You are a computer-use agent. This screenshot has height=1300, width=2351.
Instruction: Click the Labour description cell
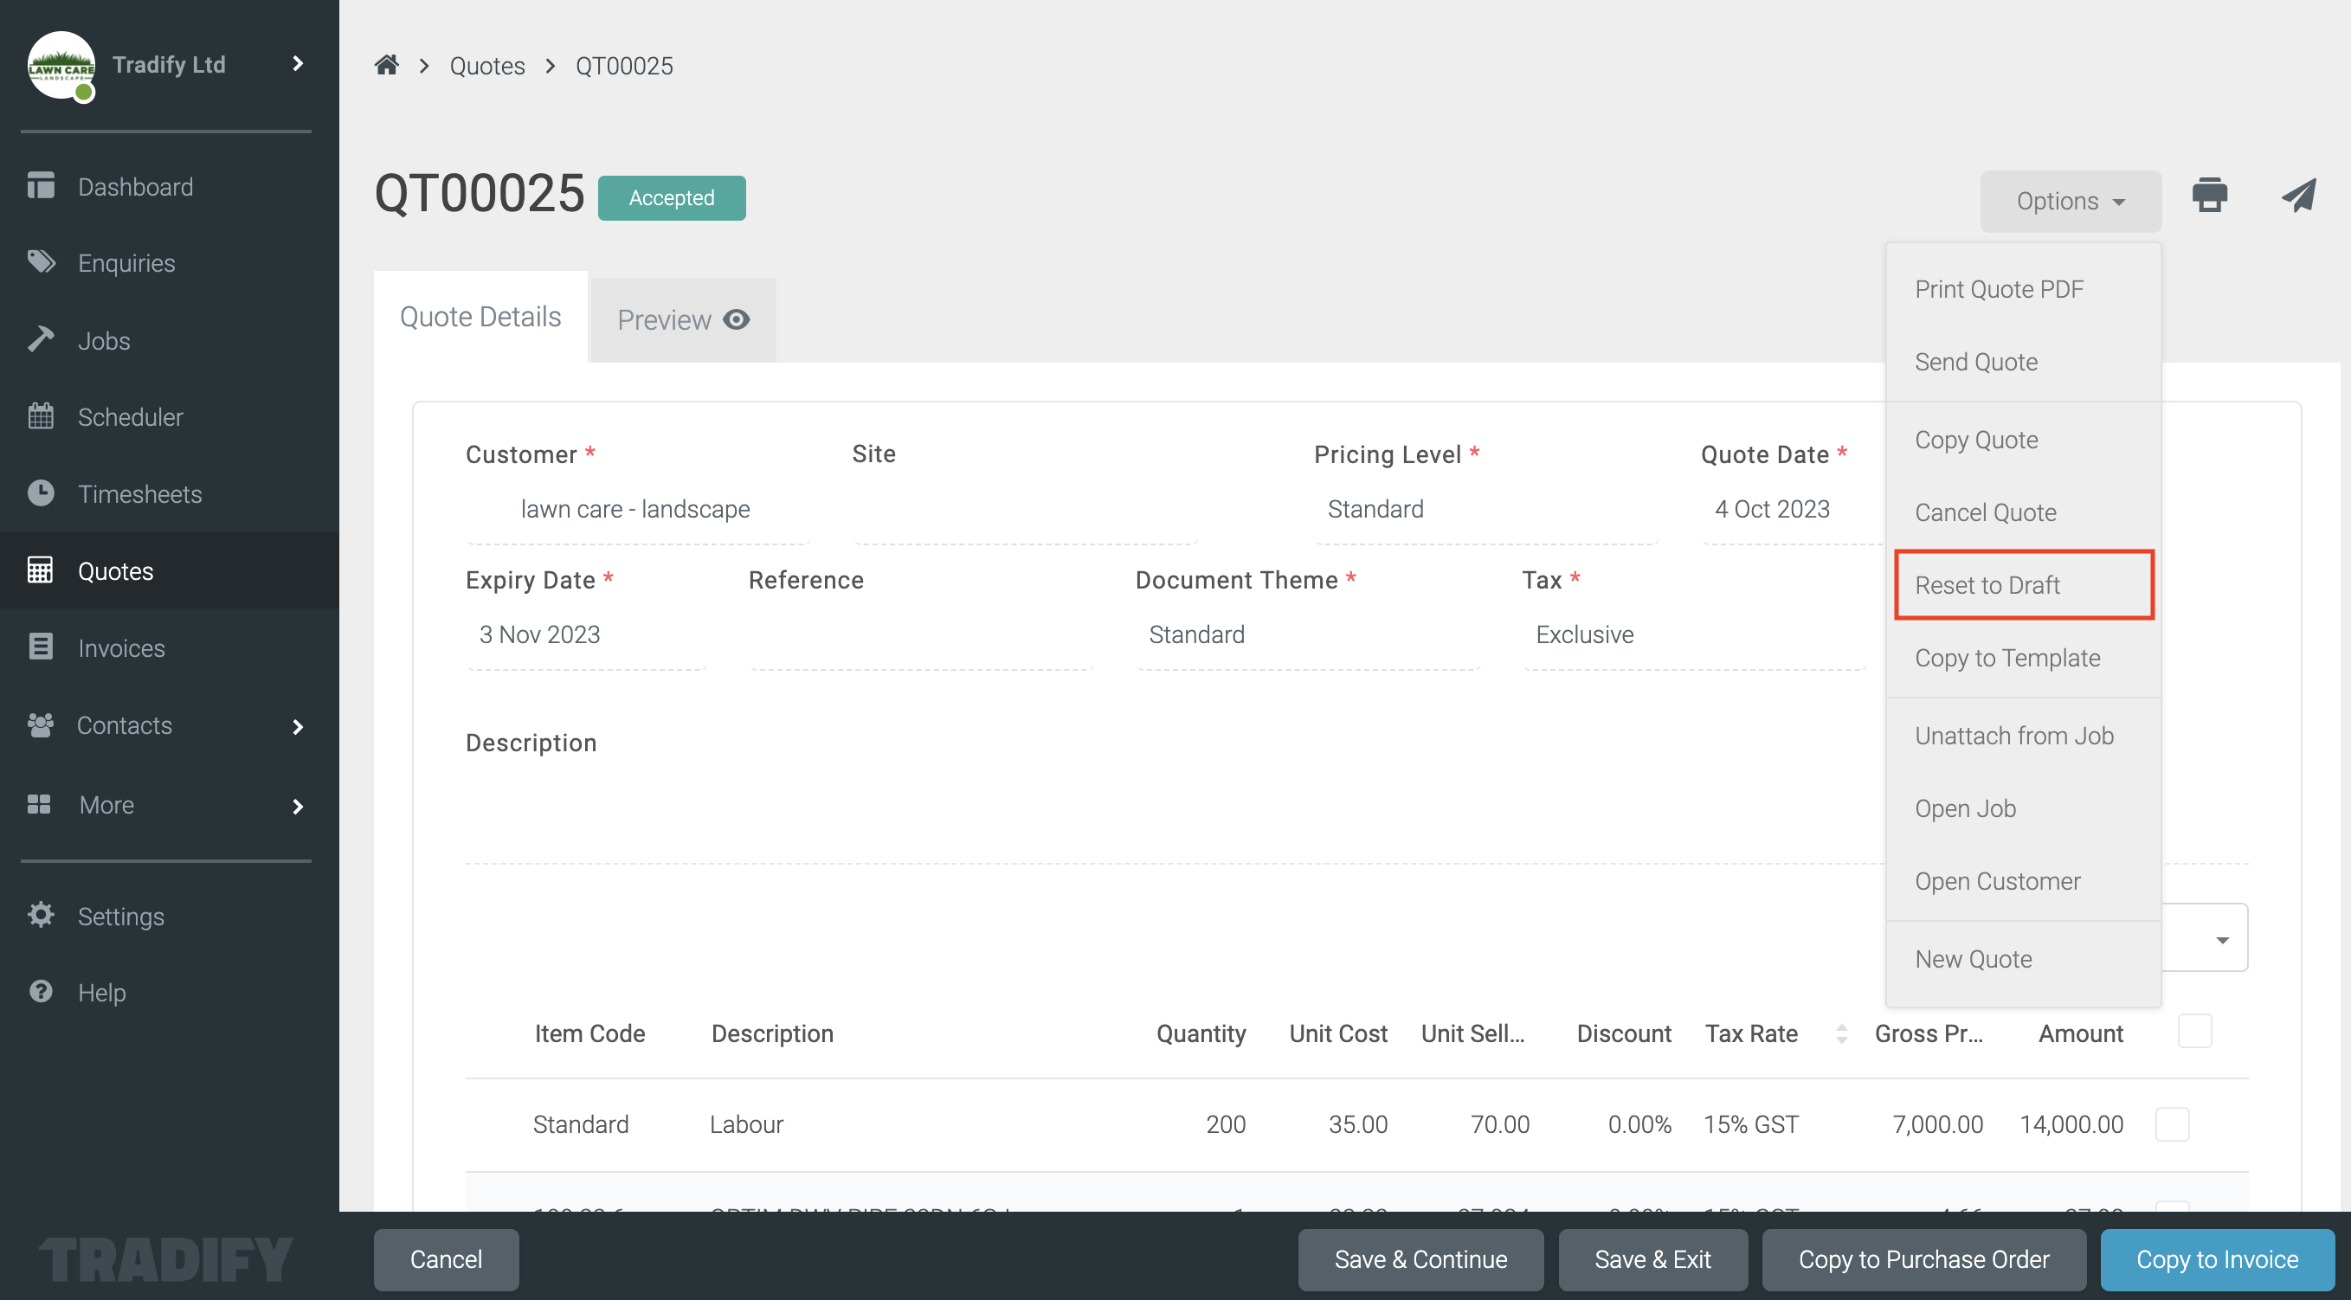coord(746,1124)
